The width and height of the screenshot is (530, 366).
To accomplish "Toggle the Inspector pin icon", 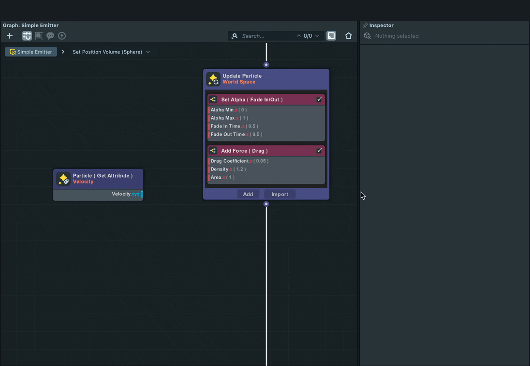I will (366, 25).
